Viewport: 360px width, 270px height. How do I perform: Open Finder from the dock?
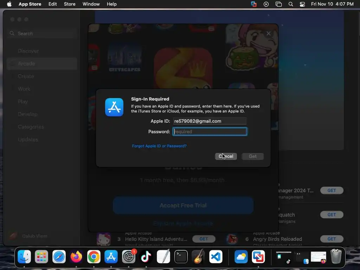click(24, 256)
